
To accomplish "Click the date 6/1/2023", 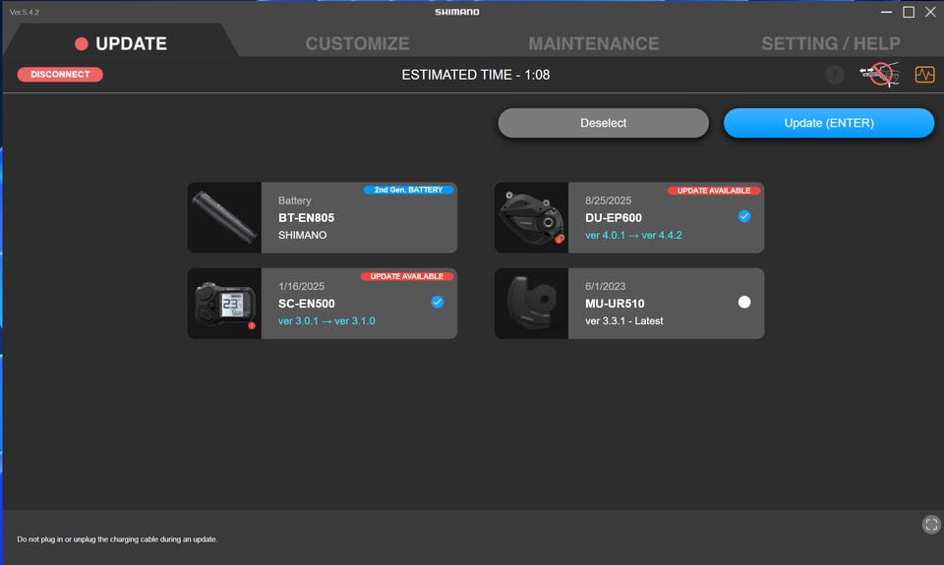I will [605, 286].
